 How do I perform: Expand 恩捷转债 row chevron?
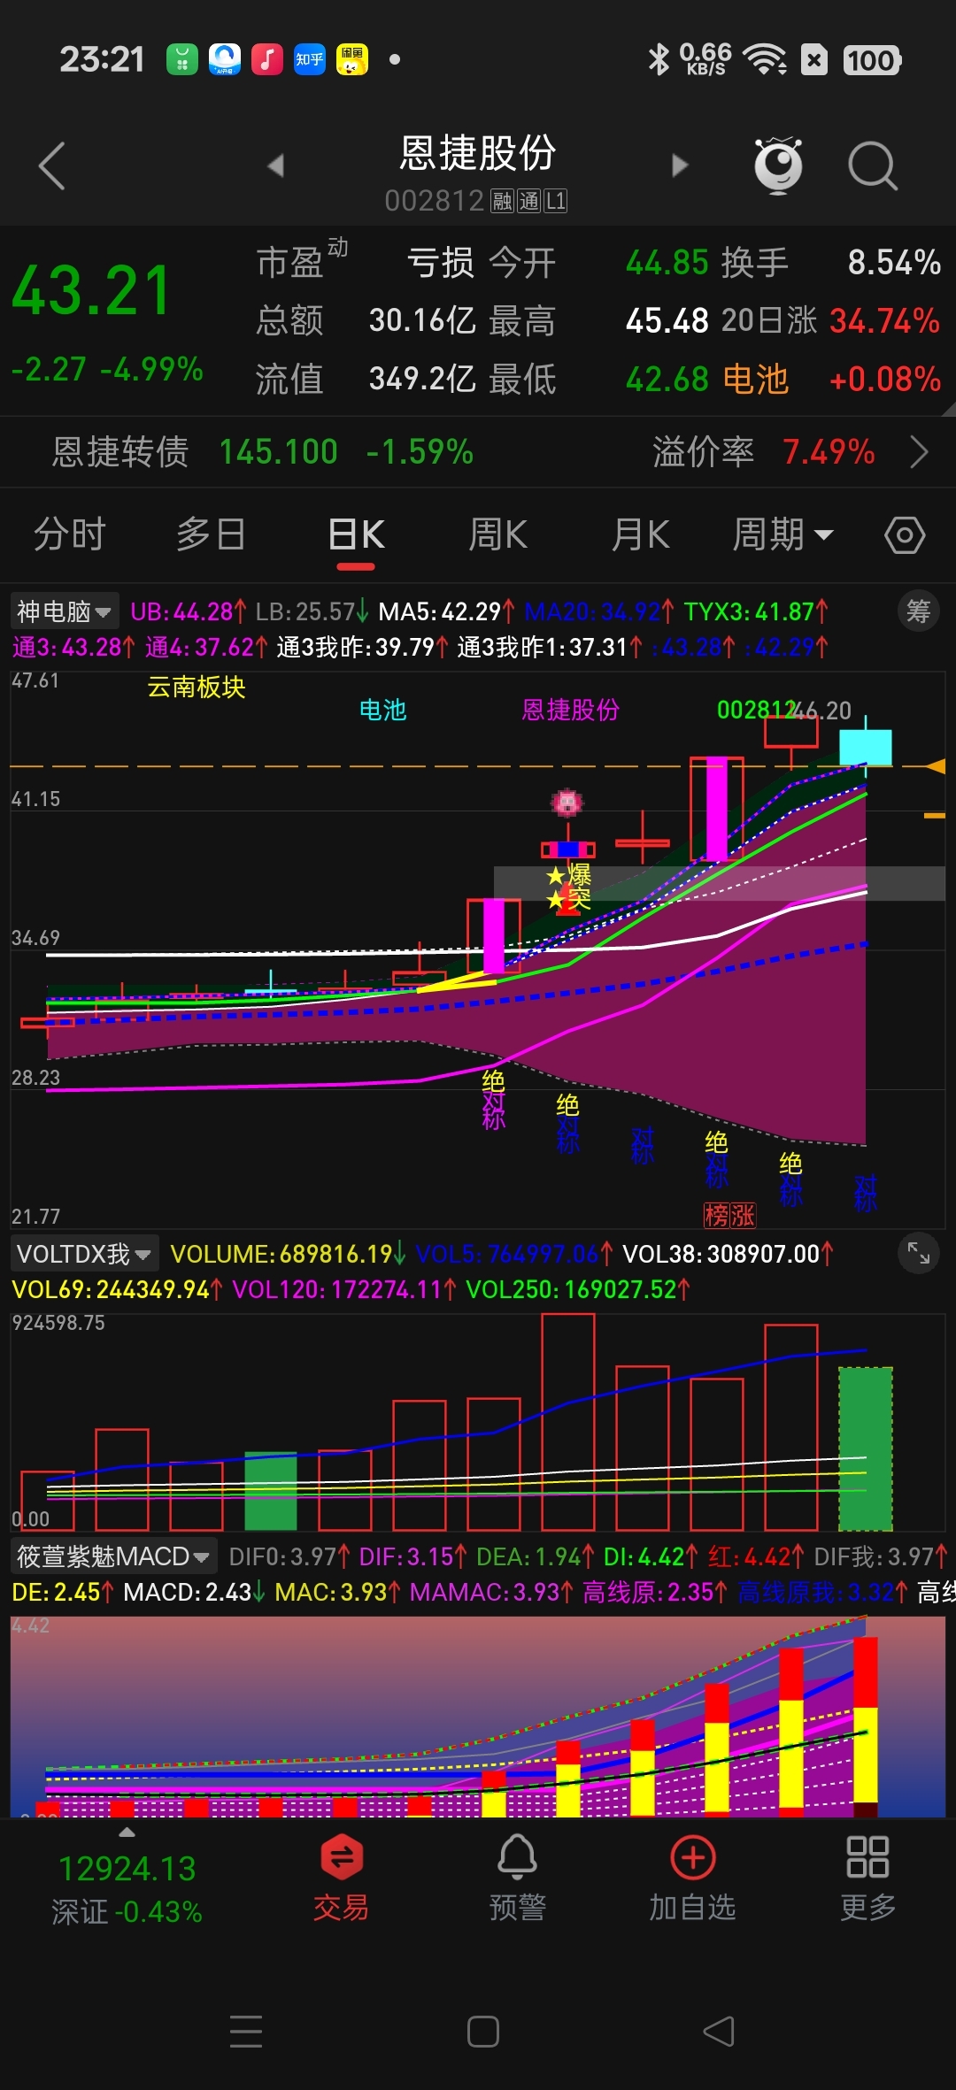pos(920,452)
